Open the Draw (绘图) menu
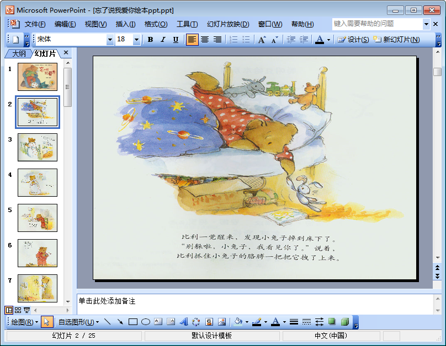Viewport: 446px width, 346px height. 24,322
